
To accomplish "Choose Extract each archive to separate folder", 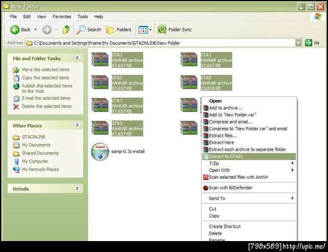I will pos(249,150).
